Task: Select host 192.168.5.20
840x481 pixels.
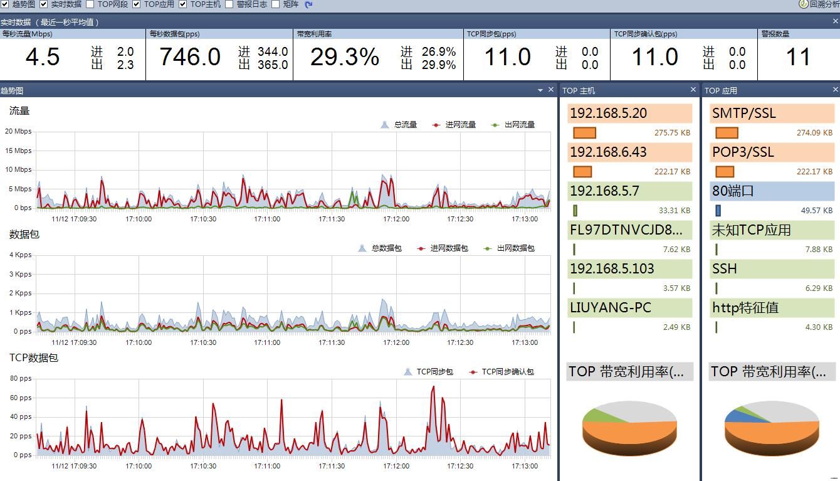Action: 630,114
